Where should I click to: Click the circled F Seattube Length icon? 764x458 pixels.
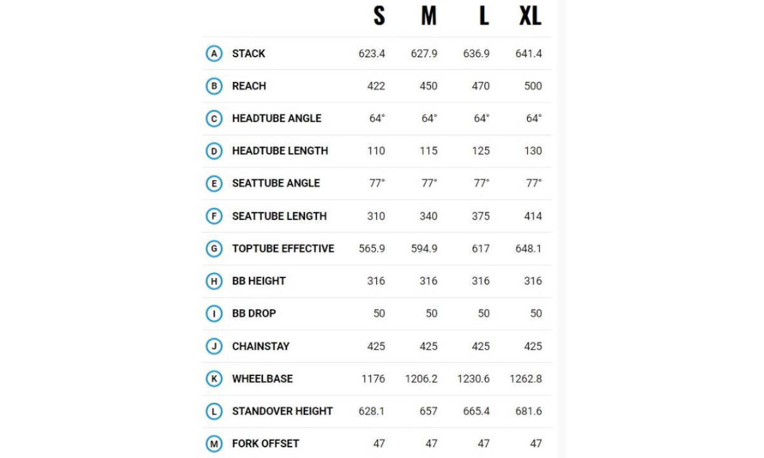click(214, 216)
